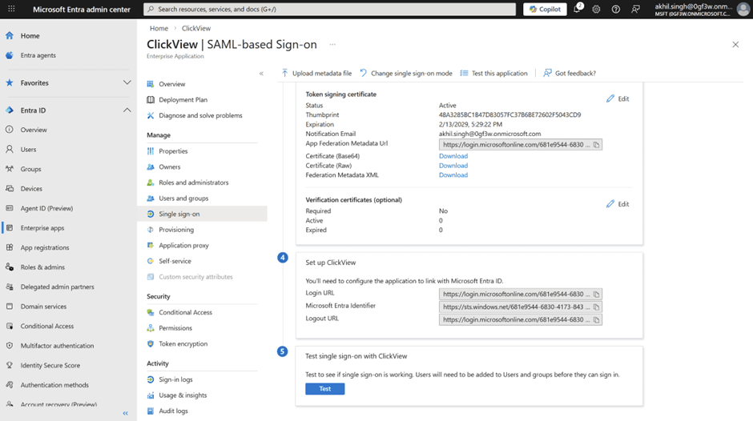The width and height of the screenshot is (753, 421).
Task: Click the search resources box
Action: 329,9
